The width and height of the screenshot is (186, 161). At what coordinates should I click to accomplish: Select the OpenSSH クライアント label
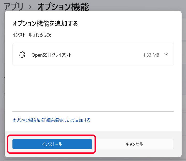click(x=52, y=55)
